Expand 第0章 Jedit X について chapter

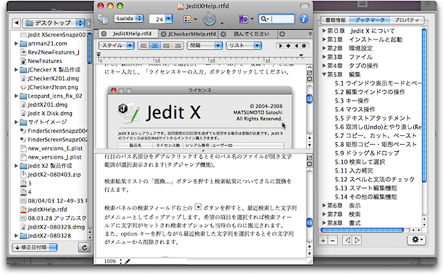pyautogui.click(x=324, y=30)
